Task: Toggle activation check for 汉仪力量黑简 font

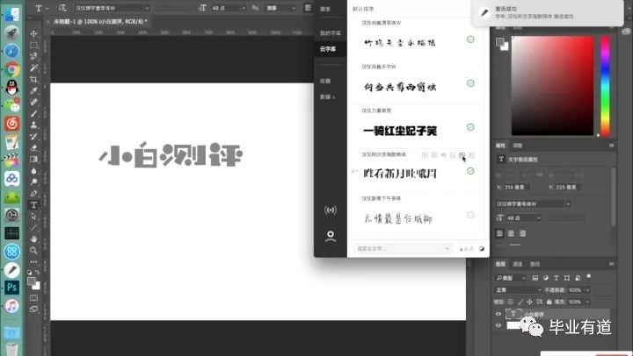Action: (470, 128)
